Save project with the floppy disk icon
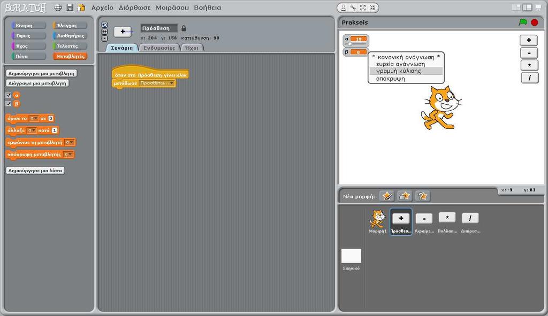The image size is (548, 316). [x=70, y=7]
